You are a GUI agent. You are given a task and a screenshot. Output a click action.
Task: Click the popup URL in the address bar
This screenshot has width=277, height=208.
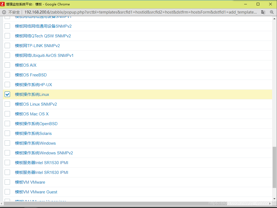(141, 12)
